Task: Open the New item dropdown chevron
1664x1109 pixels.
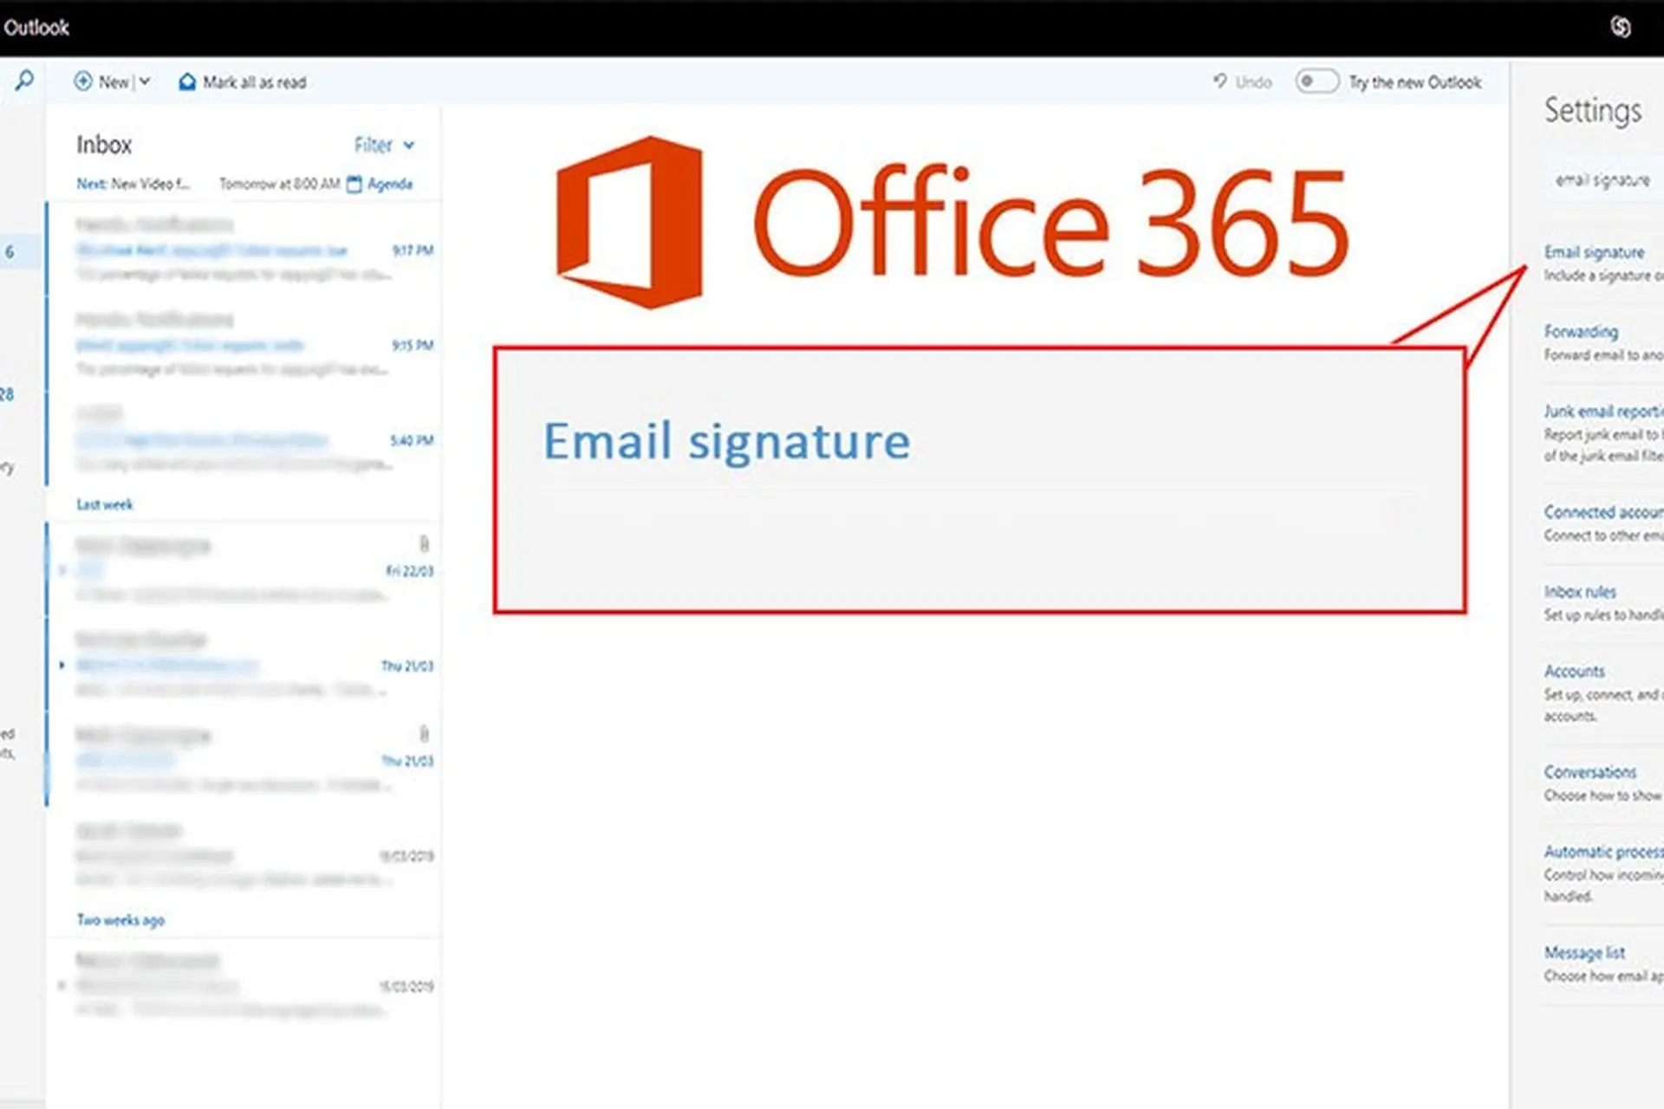Action: coord(145,81)
